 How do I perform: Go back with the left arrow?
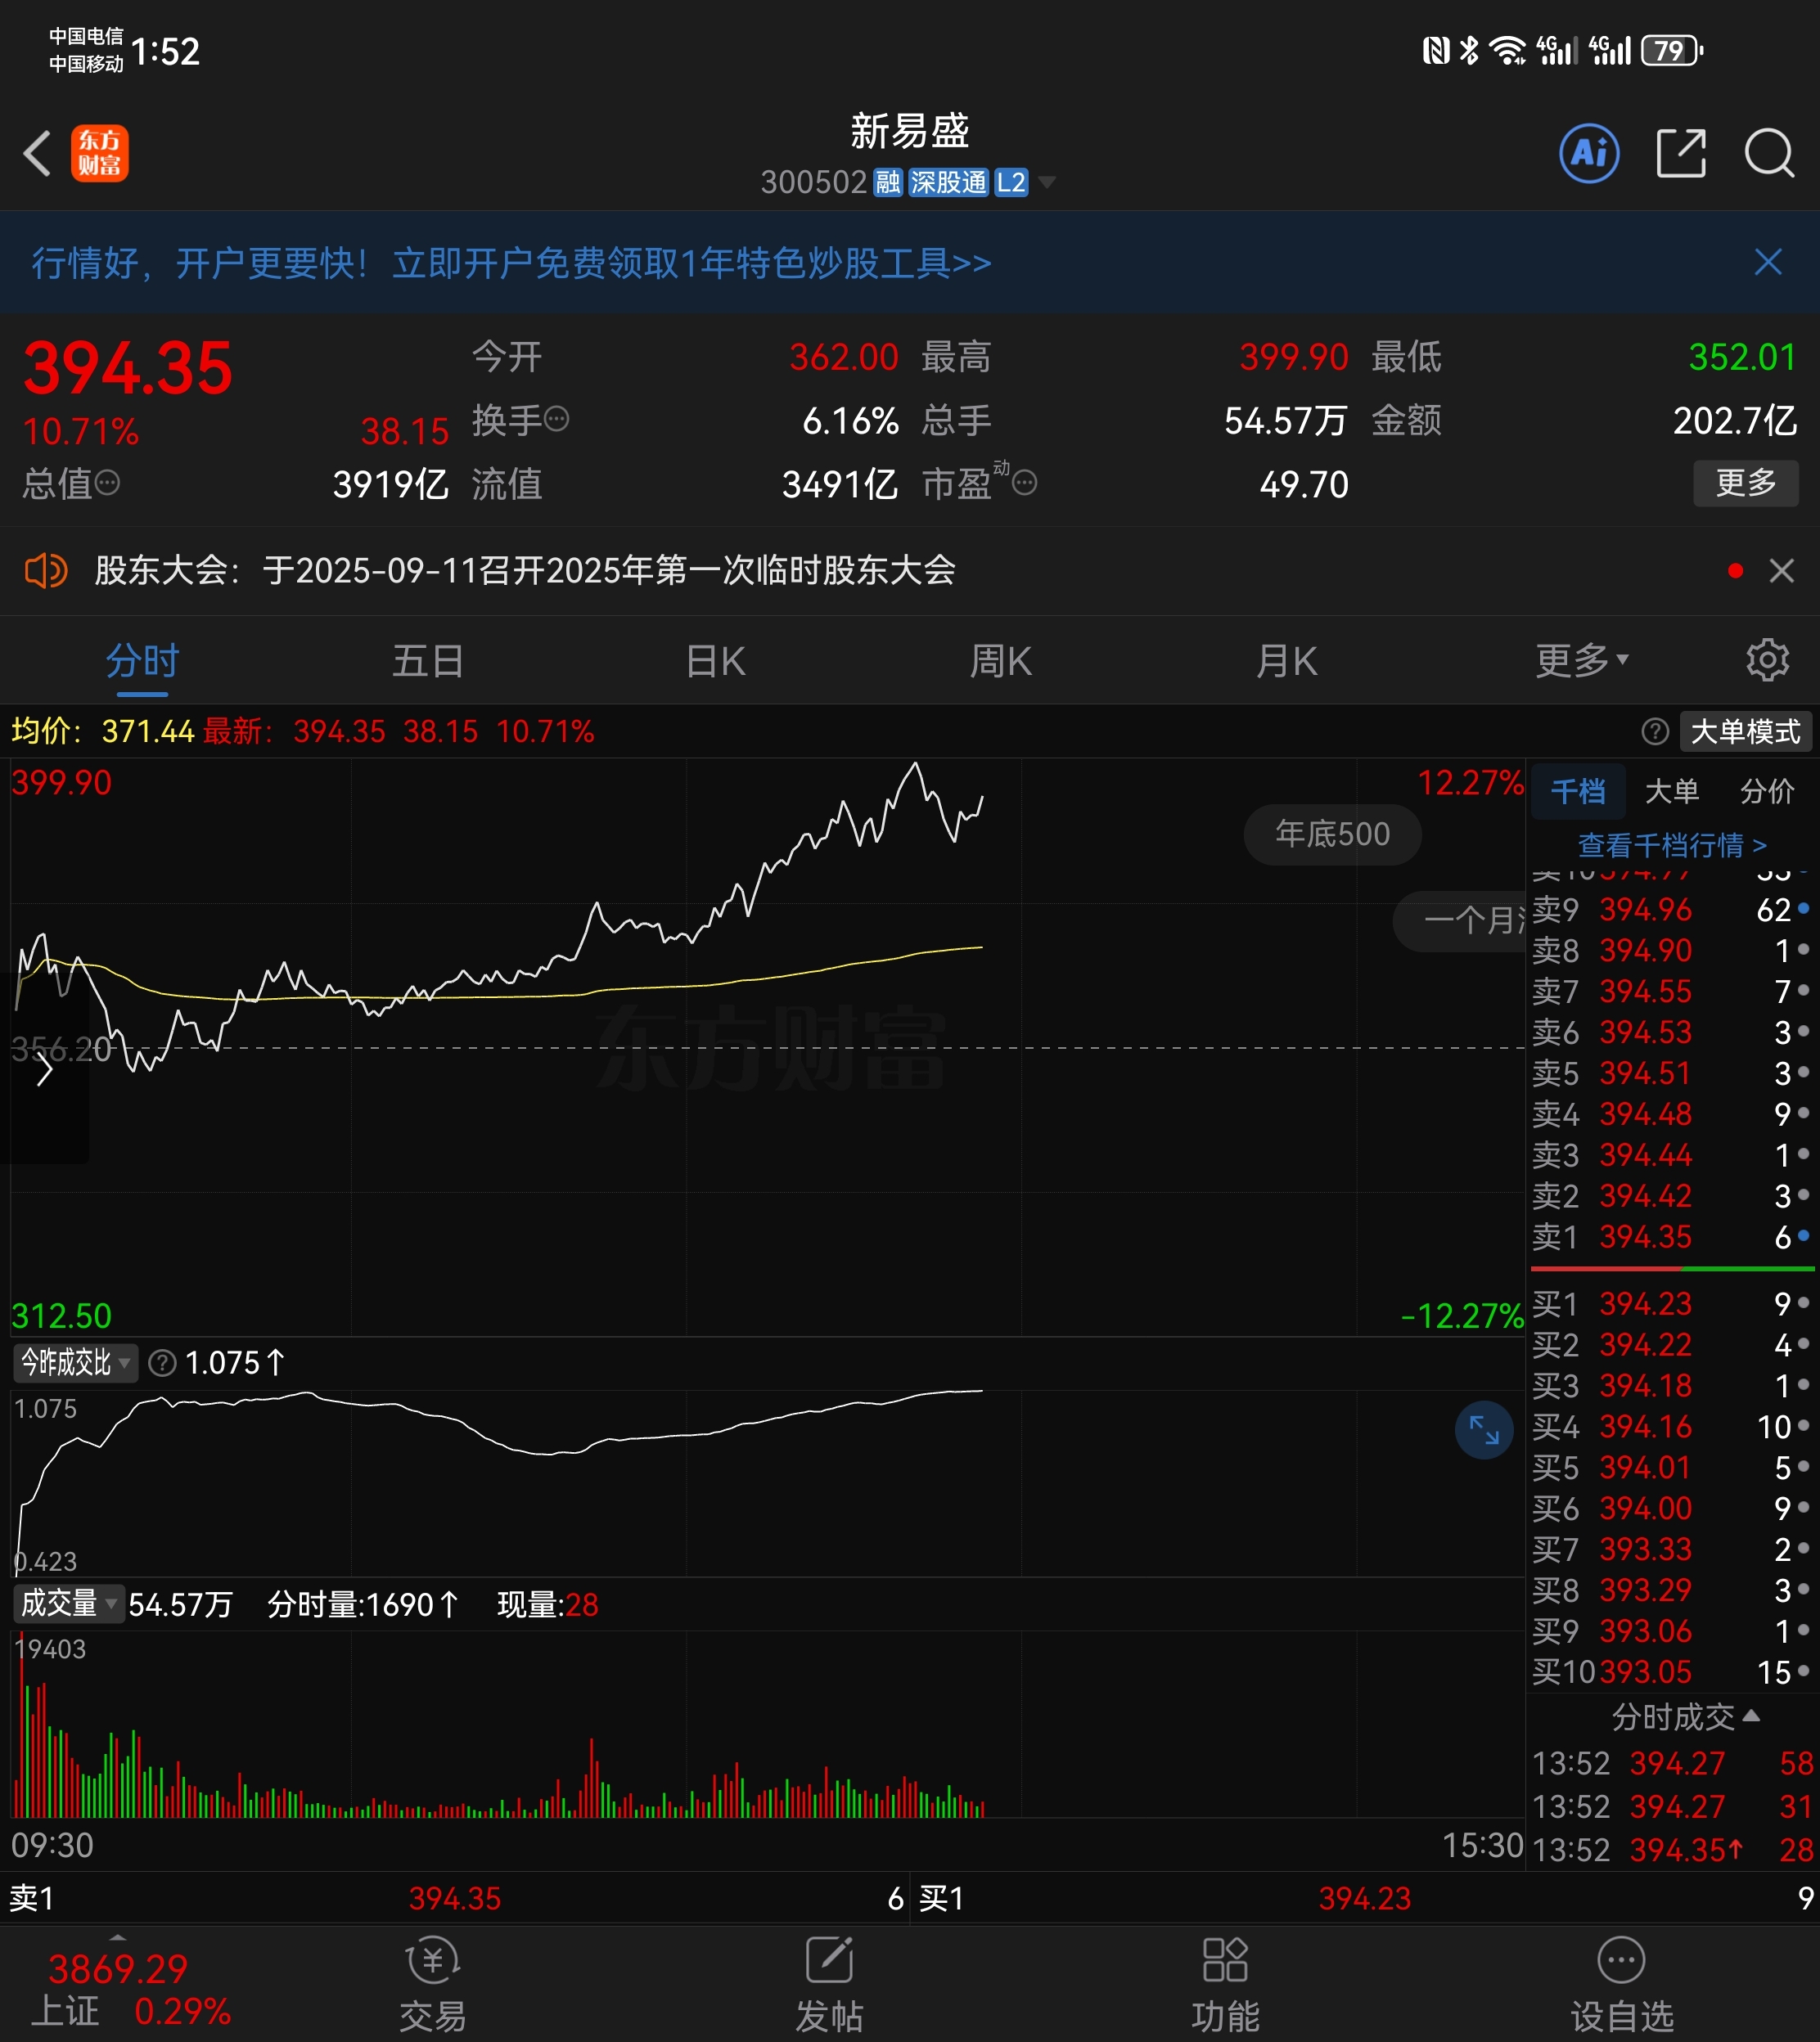click(38, 154)
